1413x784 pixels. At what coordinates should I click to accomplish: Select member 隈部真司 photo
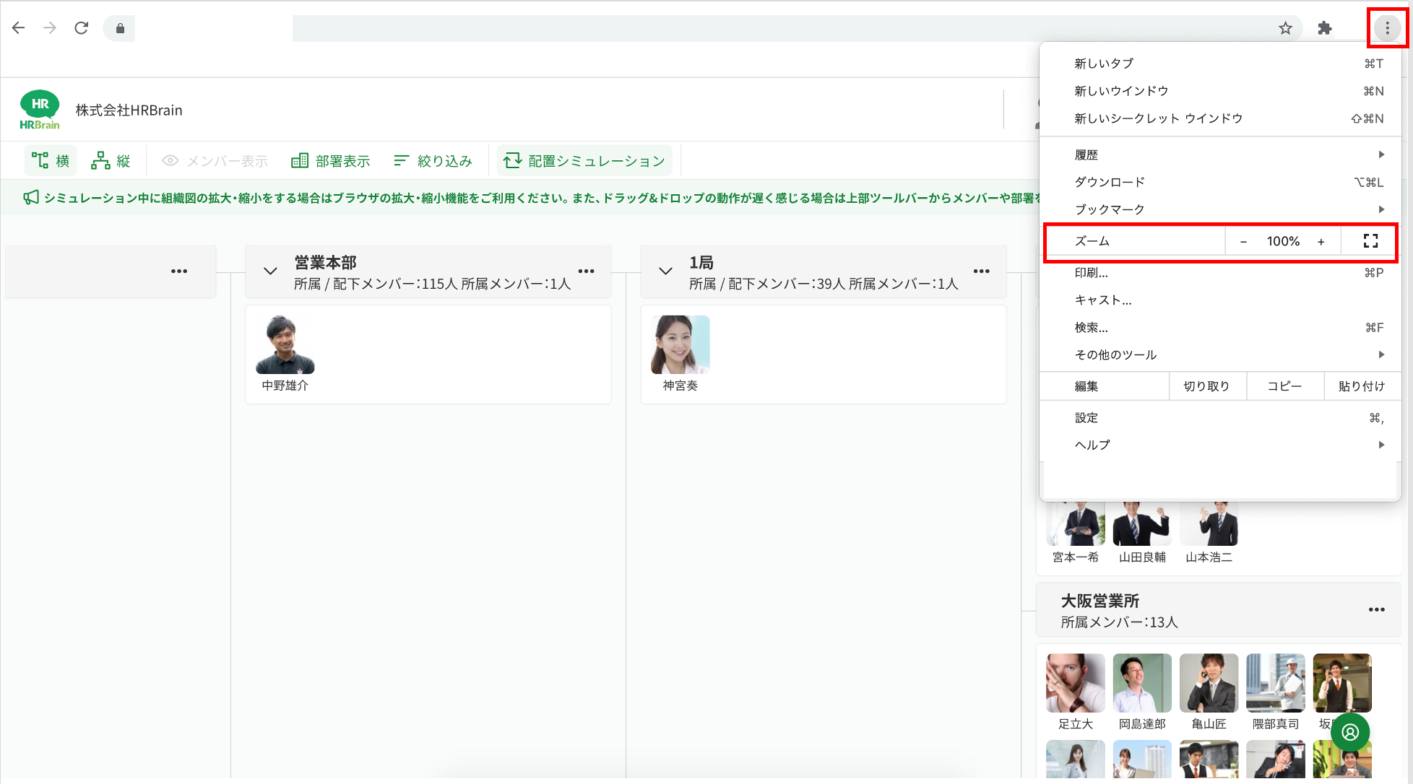point(1276,683)
